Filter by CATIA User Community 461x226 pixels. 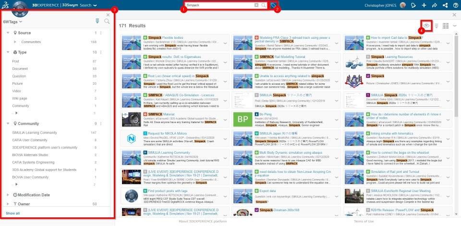coord(30,140)
